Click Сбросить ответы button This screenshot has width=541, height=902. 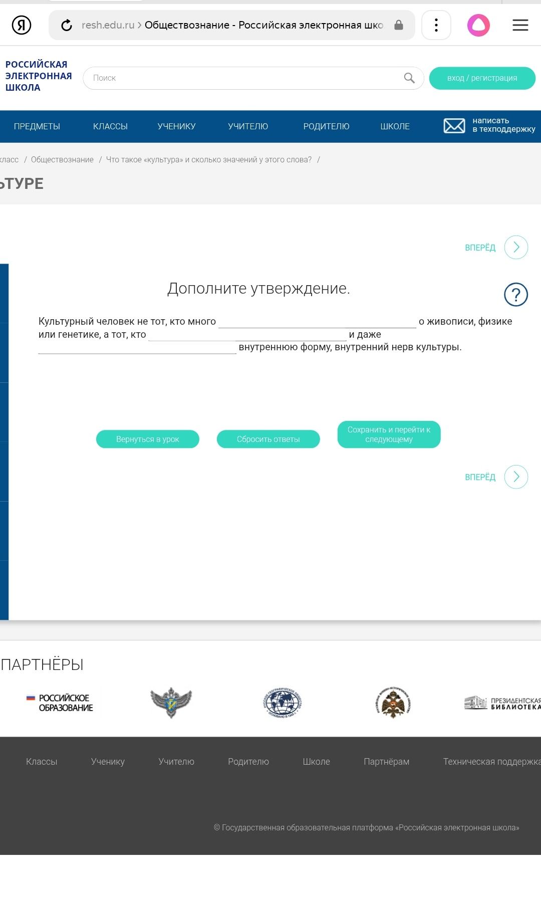pos(268,439)
